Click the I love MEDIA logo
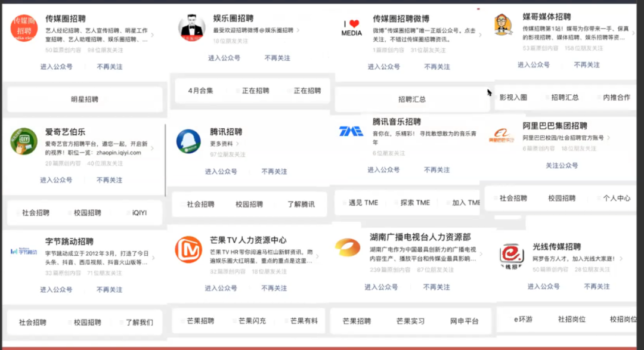This screenshot has height=350, width=644. [352, 29]
